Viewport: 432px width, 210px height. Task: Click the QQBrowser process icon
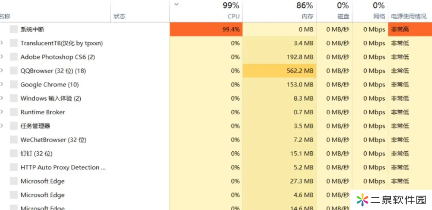14,71
